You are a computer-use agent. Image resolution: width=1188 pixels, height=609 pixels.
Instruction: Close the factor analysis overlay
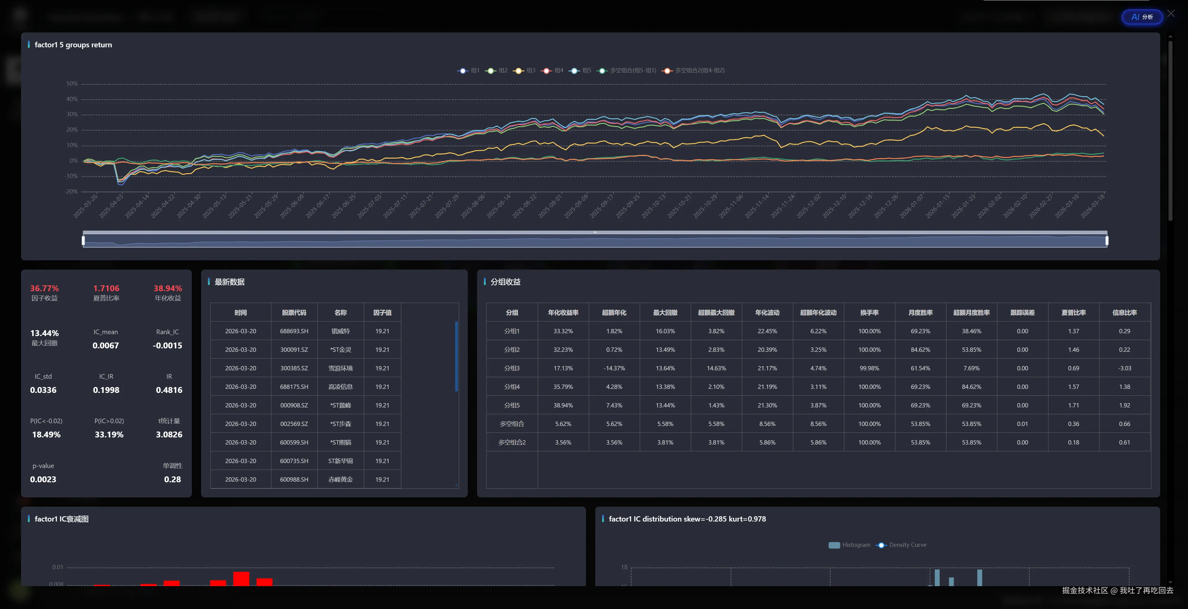tap(1171, 13)
